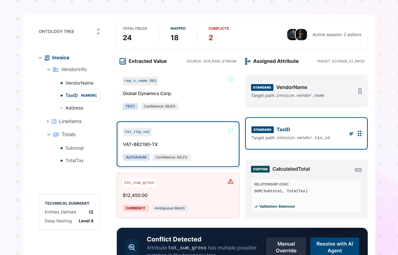The image size is (398, 255).
Task: Collapse the Totals node chevron
Action: tap(48, 135)
